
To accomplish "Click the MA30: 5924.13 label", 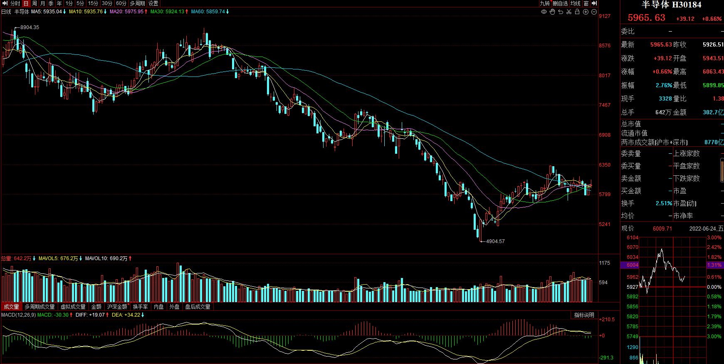I will coord(167,12).
